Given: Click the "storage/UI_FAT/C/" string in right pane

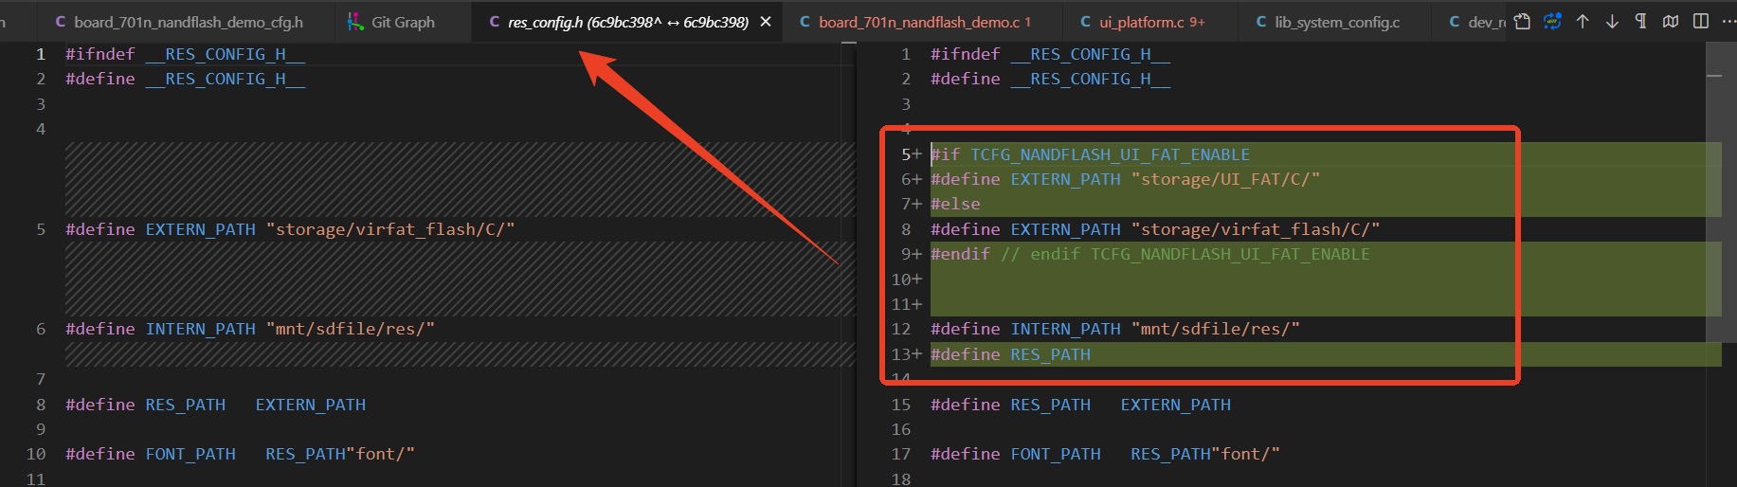Looking at the screenshot, I should [x=1225, y=179].
